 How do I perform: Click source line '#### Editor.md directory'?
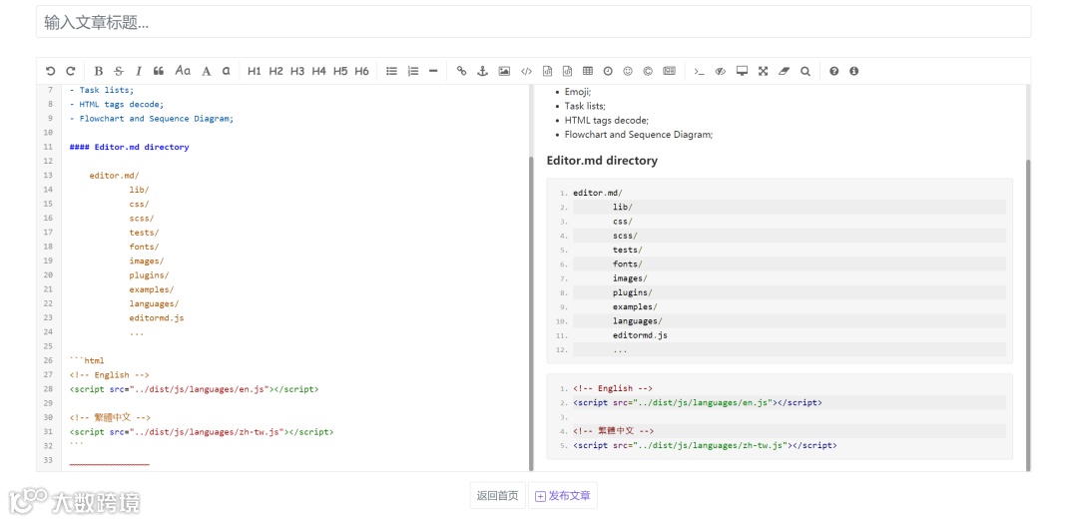coord(129,147)
